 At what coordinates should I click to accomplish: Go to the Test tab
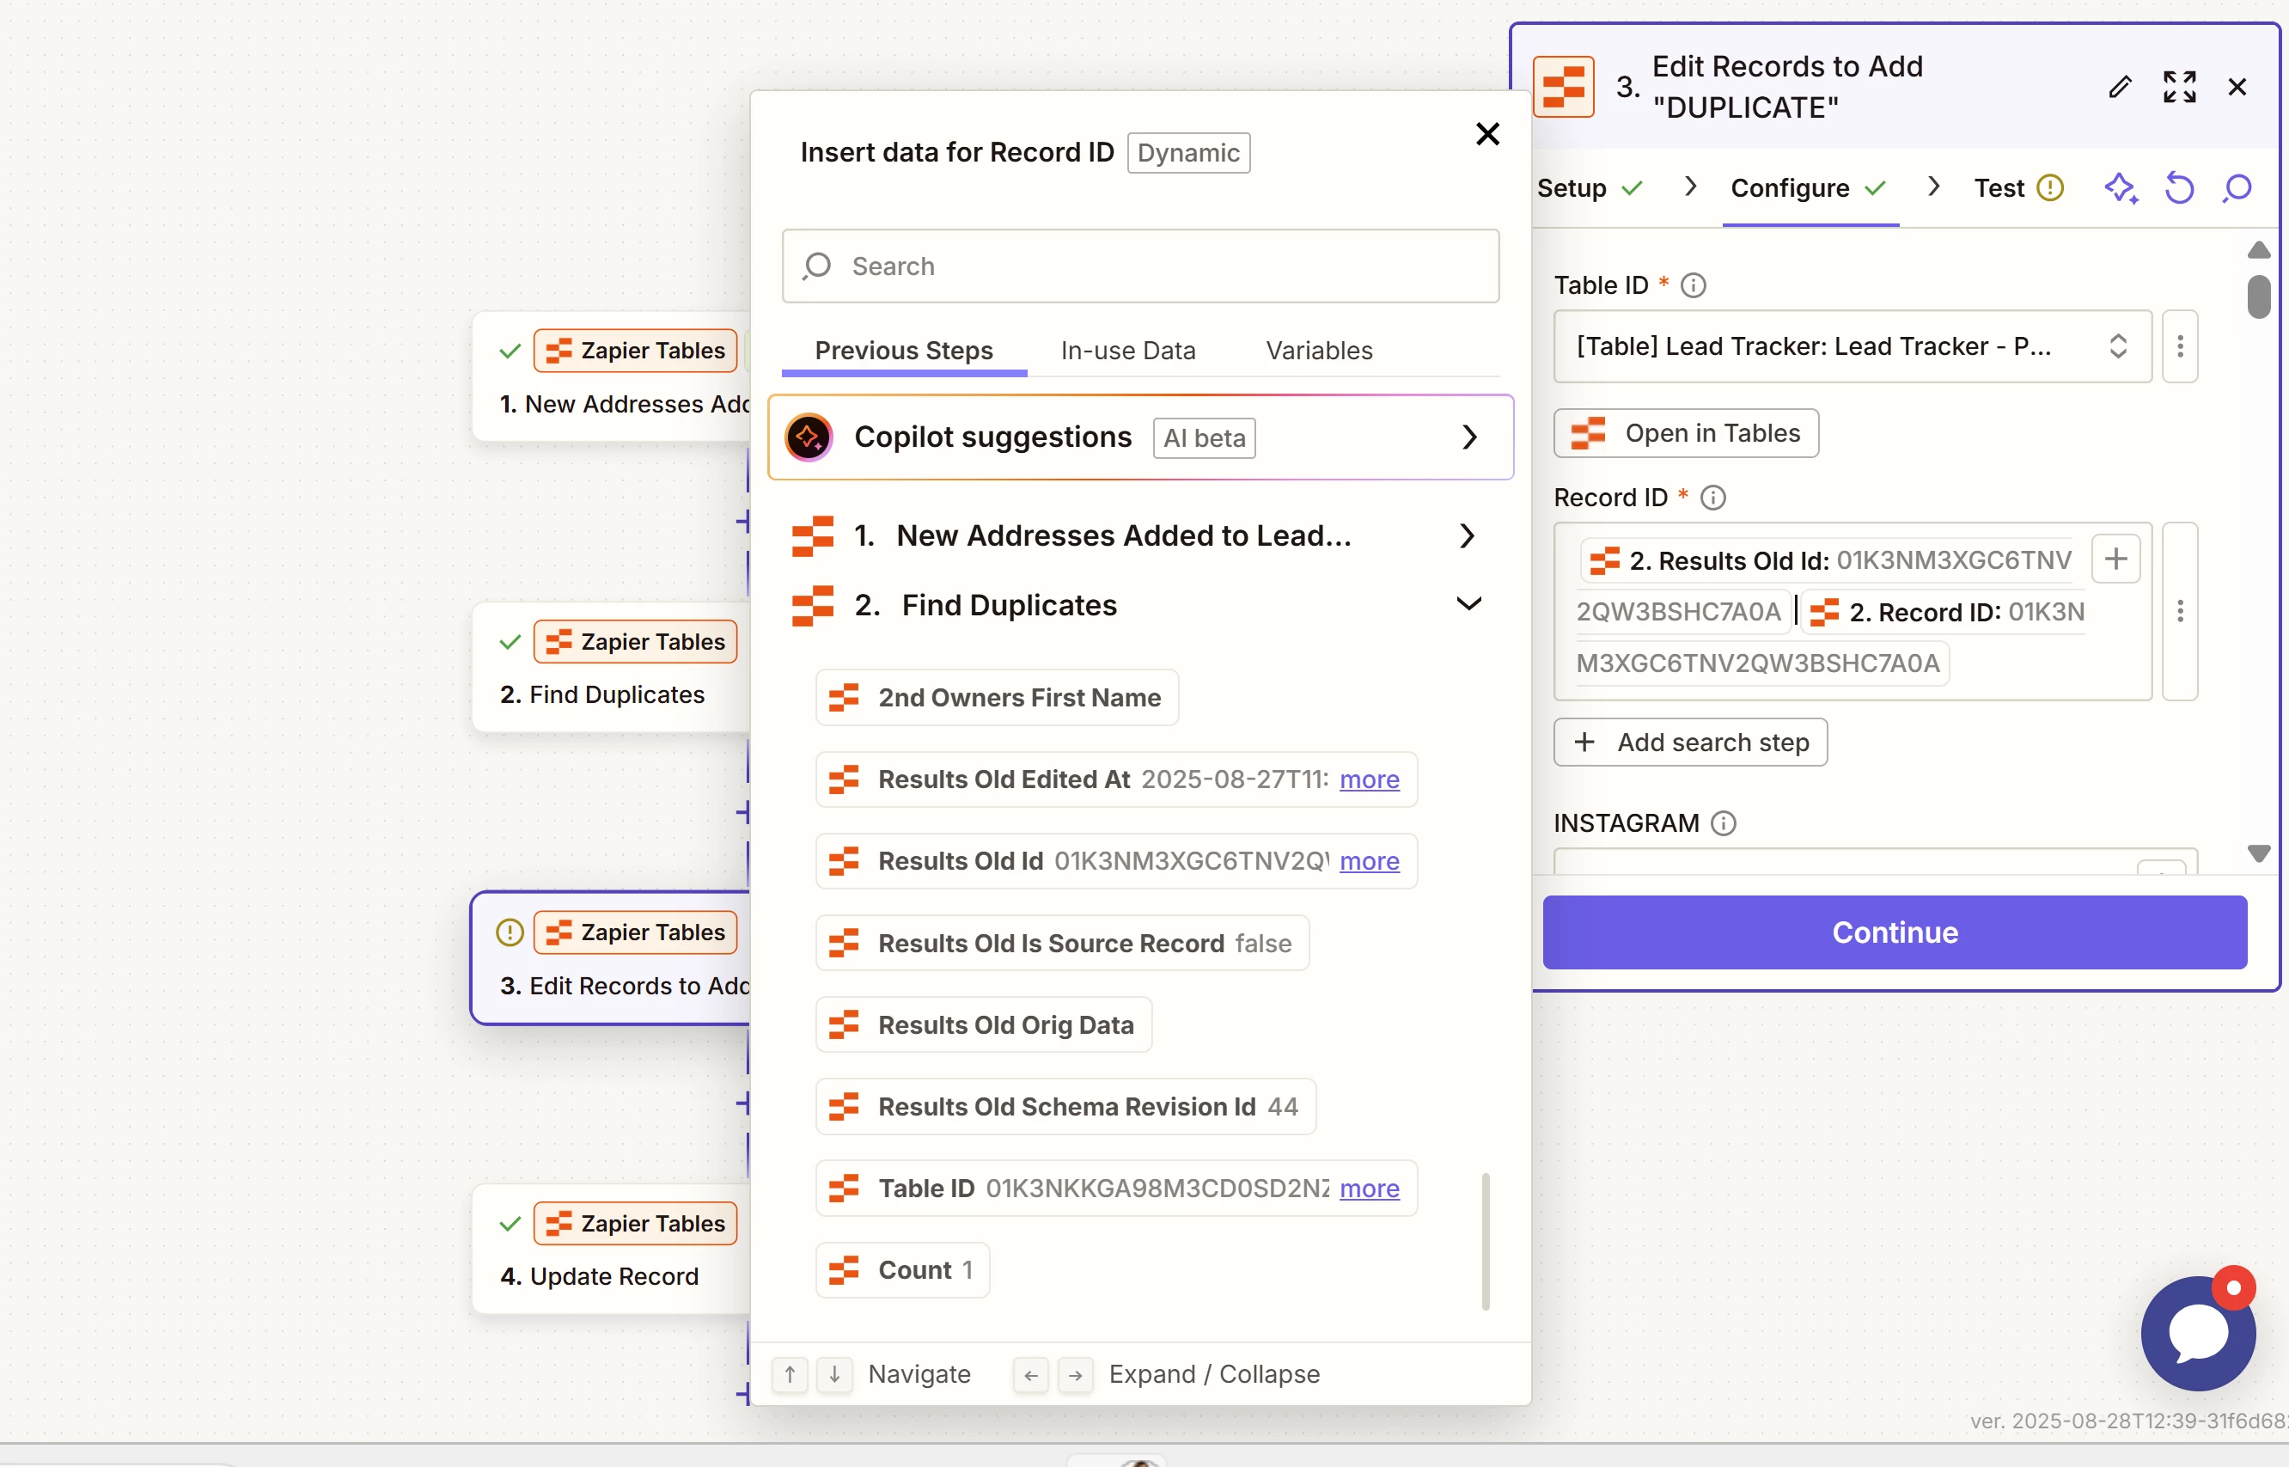click(2017, 187)
